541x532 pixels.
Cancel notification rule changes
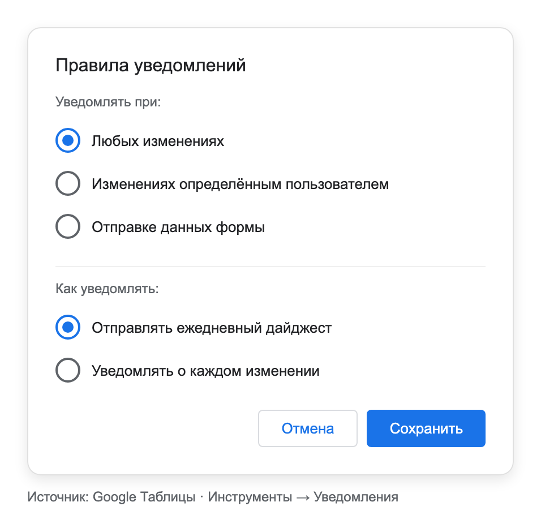[307, 428]
